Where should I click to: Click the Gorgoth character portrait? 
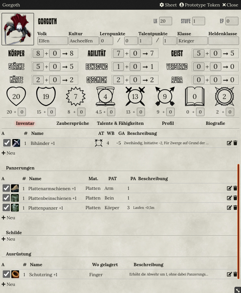18,29
